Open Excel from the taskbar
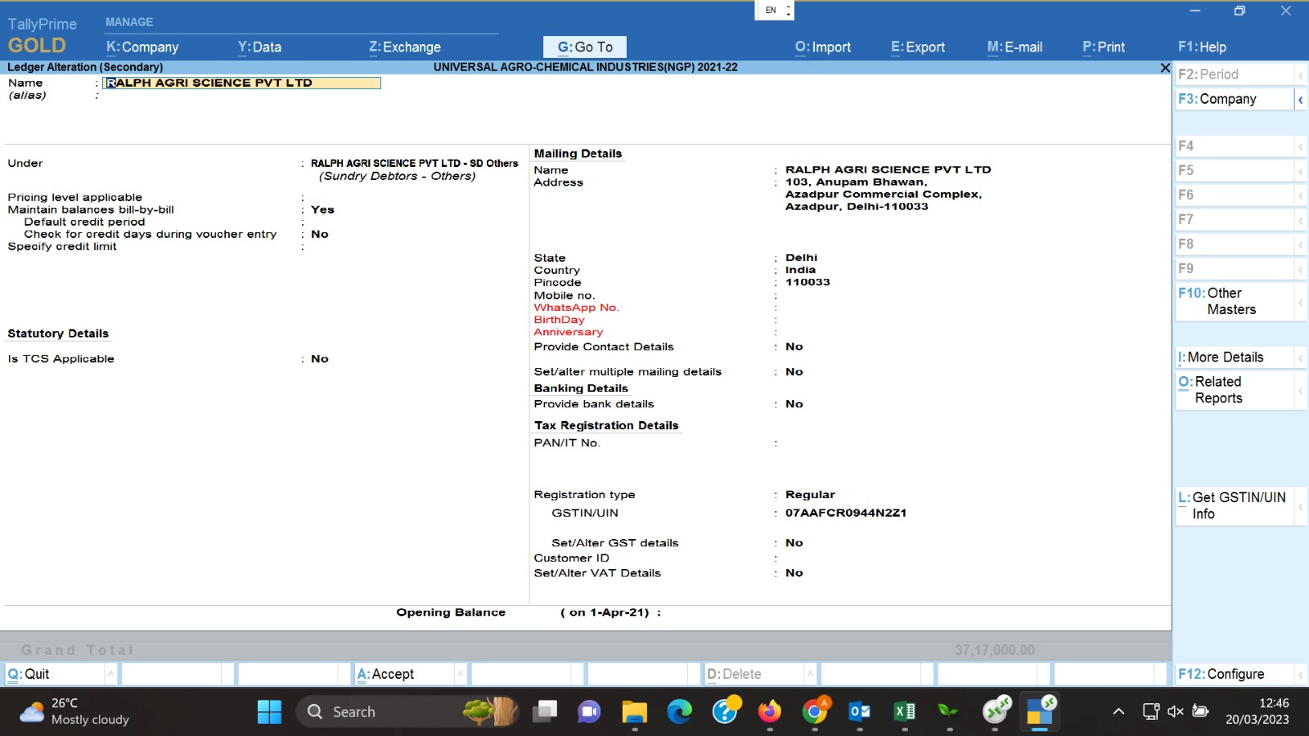 [904, 711]
